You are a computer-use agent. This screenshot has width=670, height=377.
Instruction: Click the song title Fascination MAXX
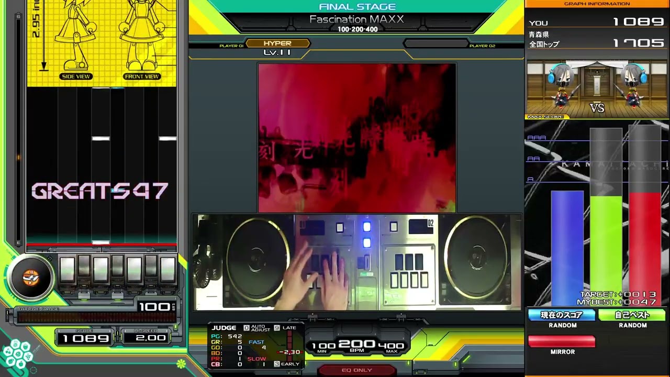pos(357,19)
